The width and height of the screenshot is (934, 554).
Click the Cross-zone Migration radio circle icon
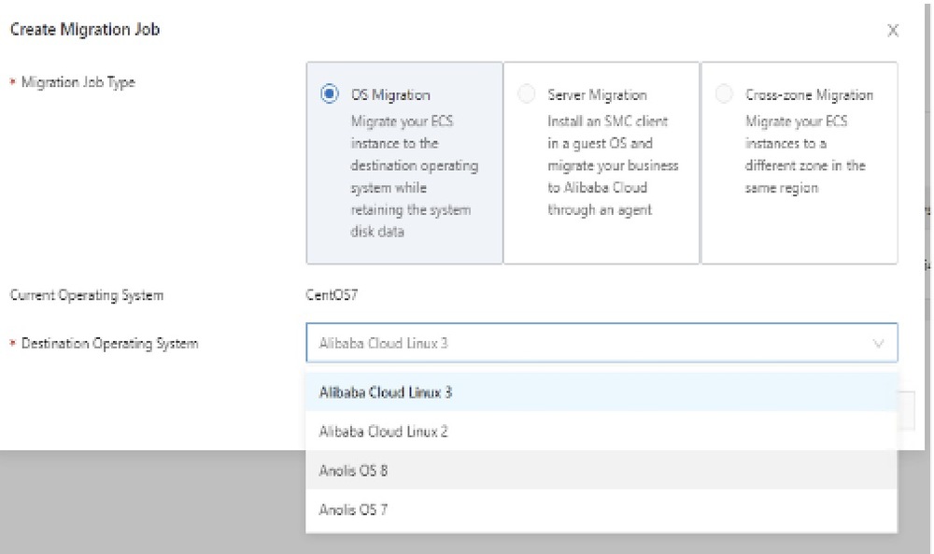[724, 94]
